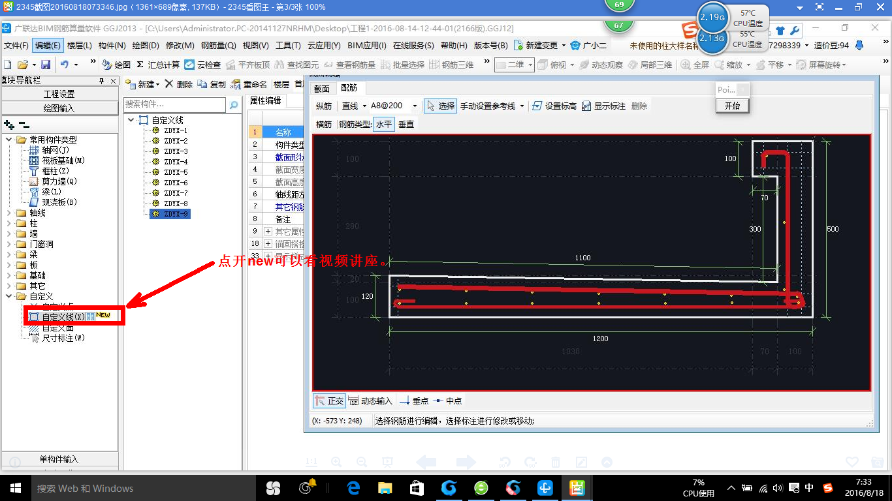Open the 钢筋量(Q) menu
This screenshot has height=501, width=892.
click(x=219, y=45)
